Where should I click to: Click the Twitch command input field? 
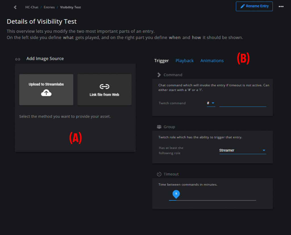tap(243, 104)
